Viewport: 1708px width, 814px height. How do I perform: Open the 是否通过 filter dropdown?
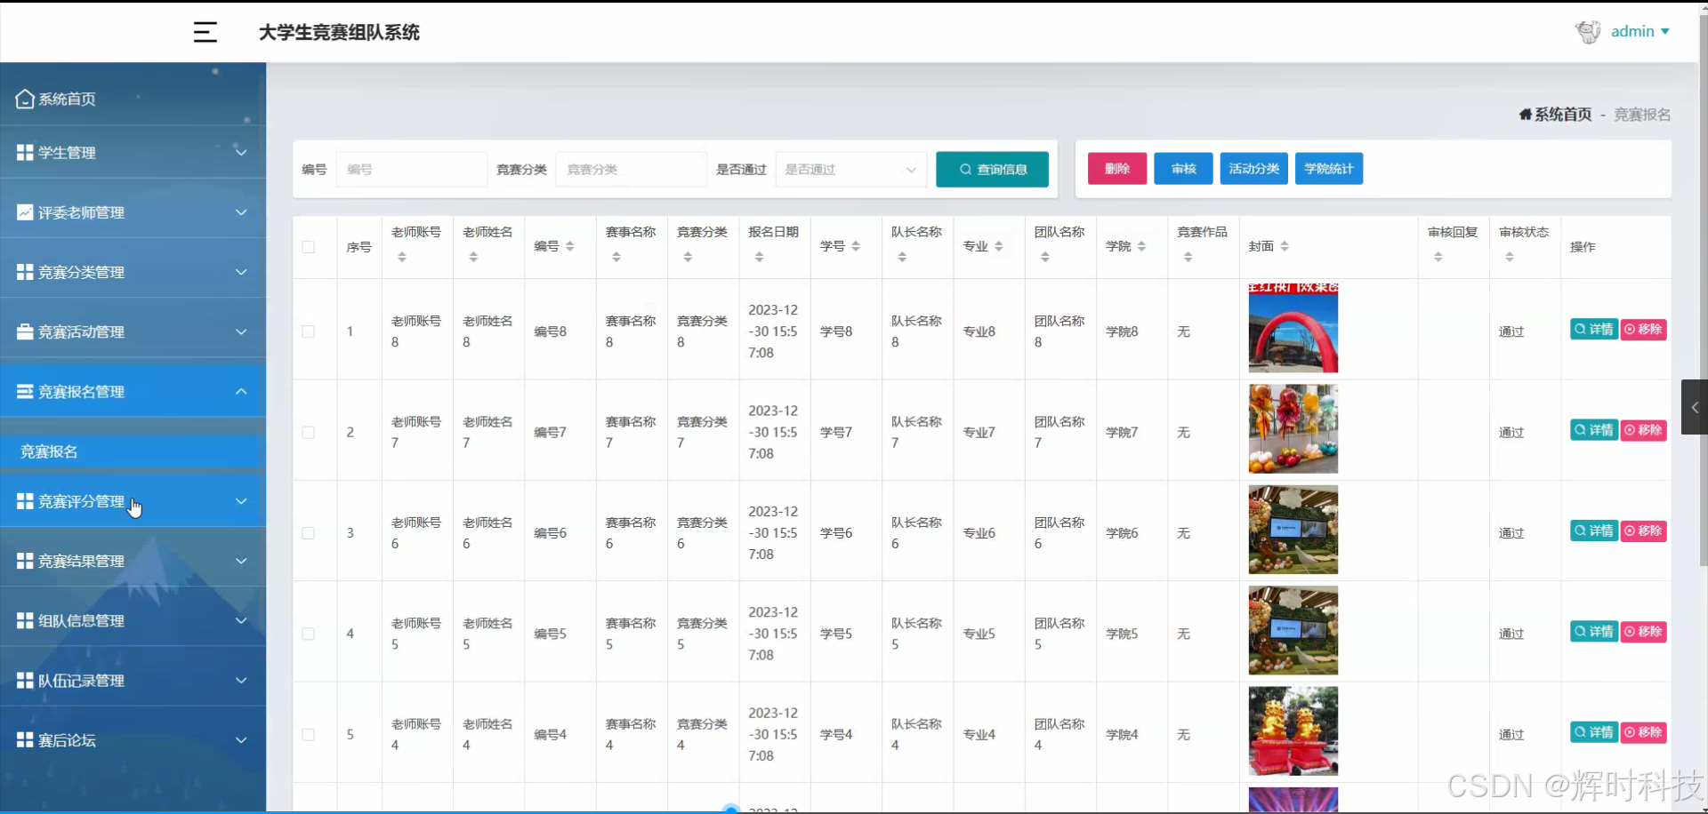point(850,170)
